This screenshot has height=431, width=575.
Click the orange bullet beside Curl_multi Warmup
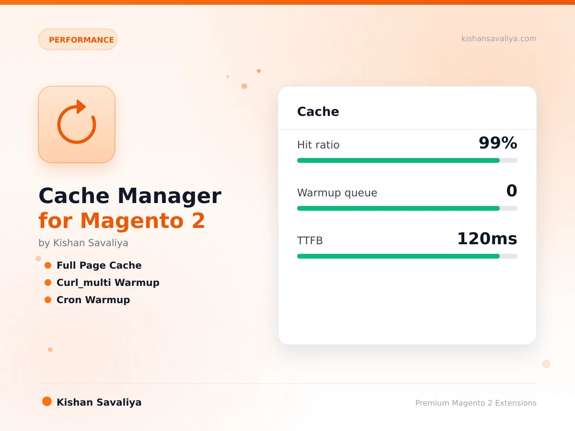48,283
